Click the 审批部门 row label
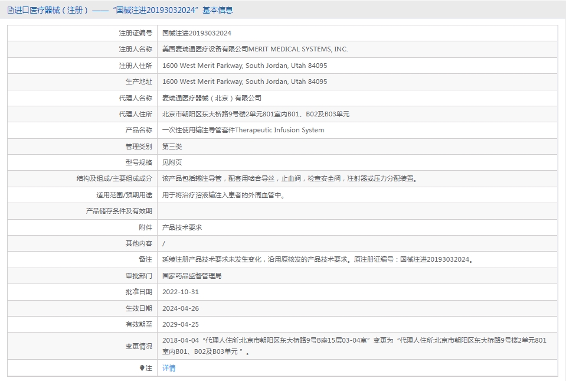This screenshot has height=381, width=566. click(x=139, y=276)
